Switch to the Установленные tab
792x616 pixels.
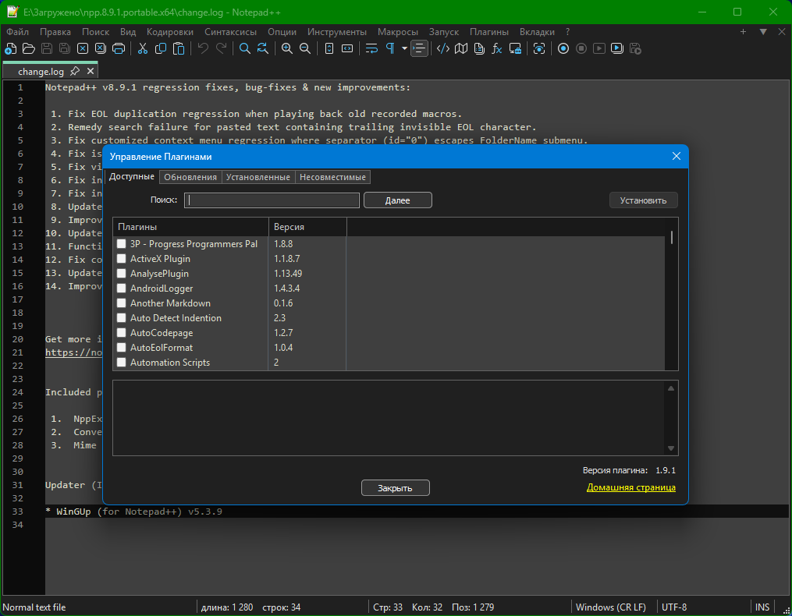coord(258,177)
